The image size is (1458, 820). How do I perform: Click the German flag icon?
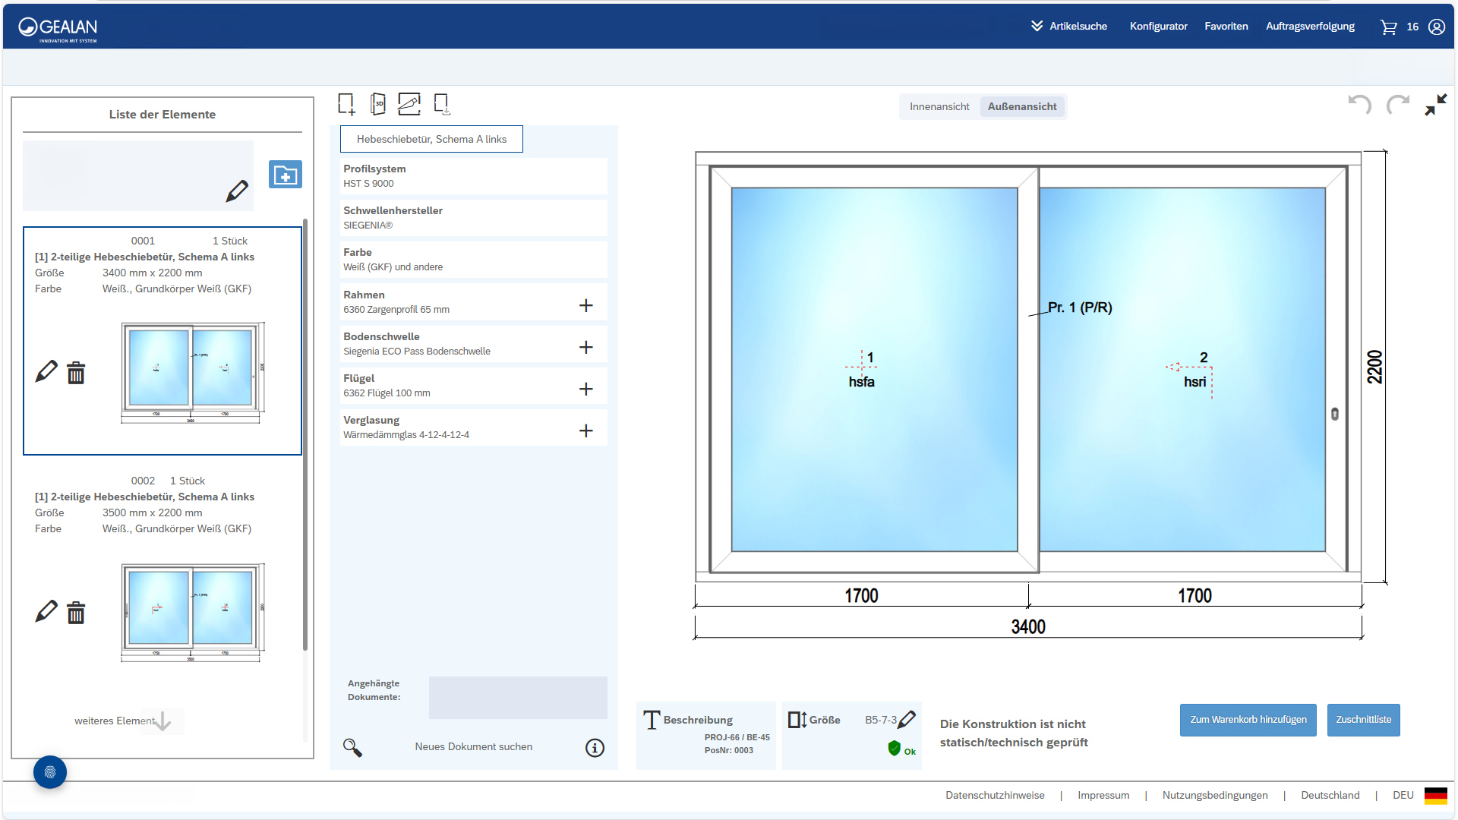pyautogui.click(x=1436, y=796)
